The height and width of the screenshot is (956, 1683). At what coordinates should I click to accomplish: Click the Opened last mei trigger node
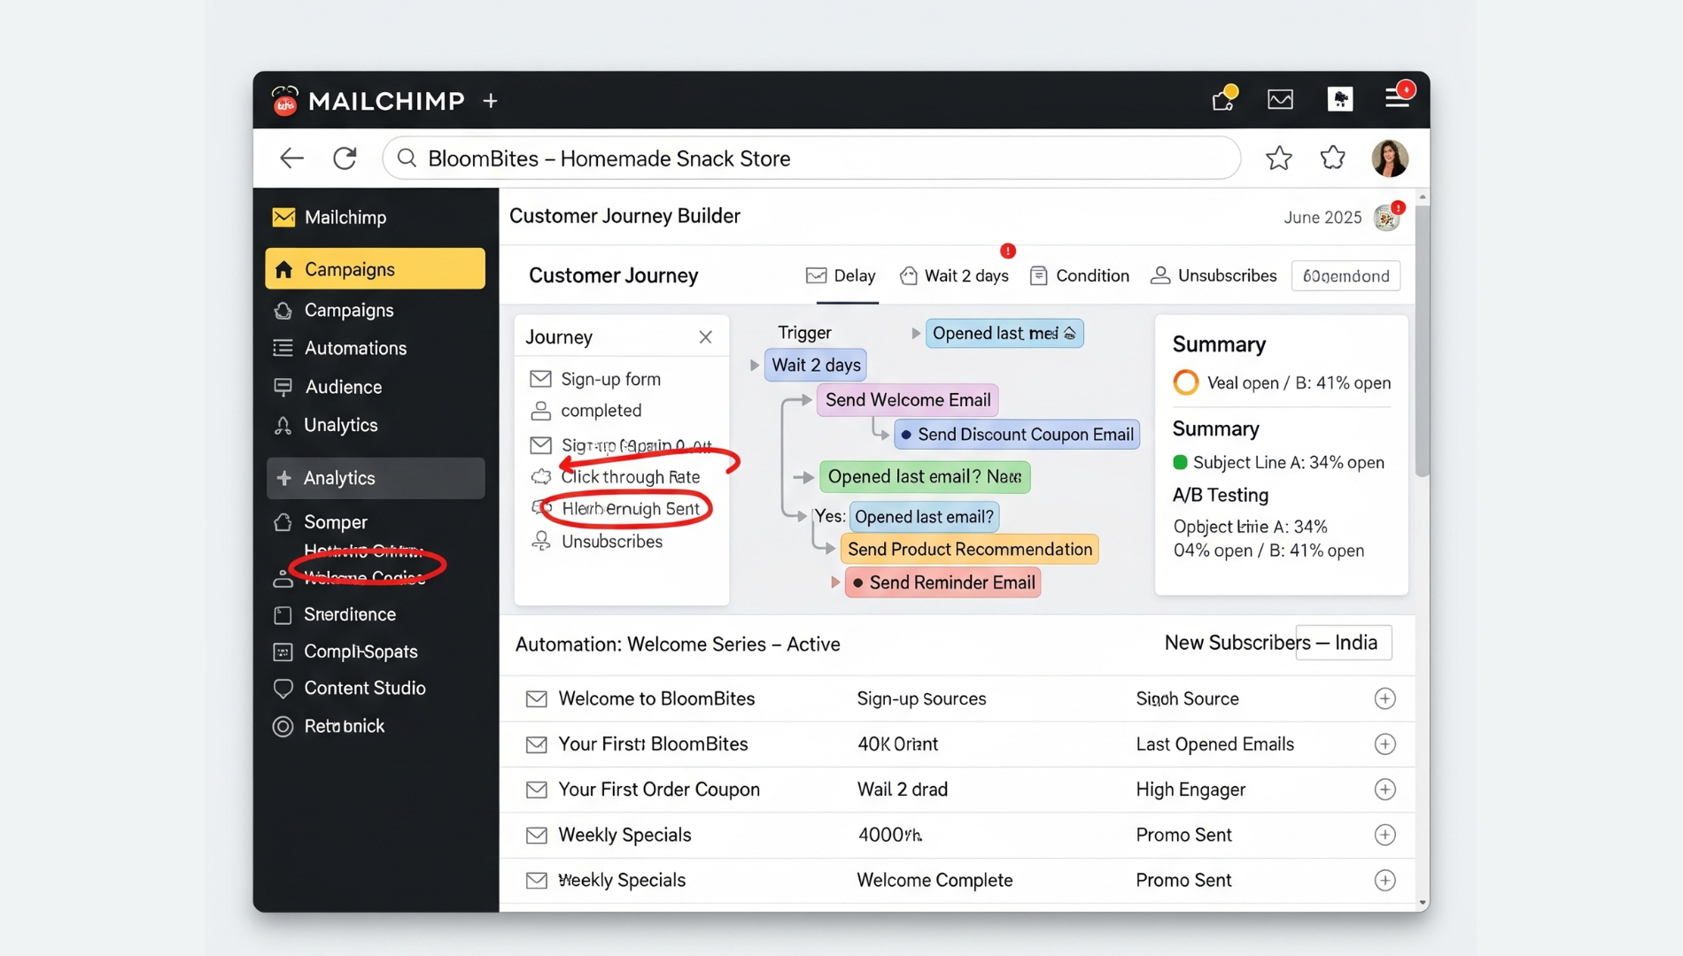point(1004,334)
